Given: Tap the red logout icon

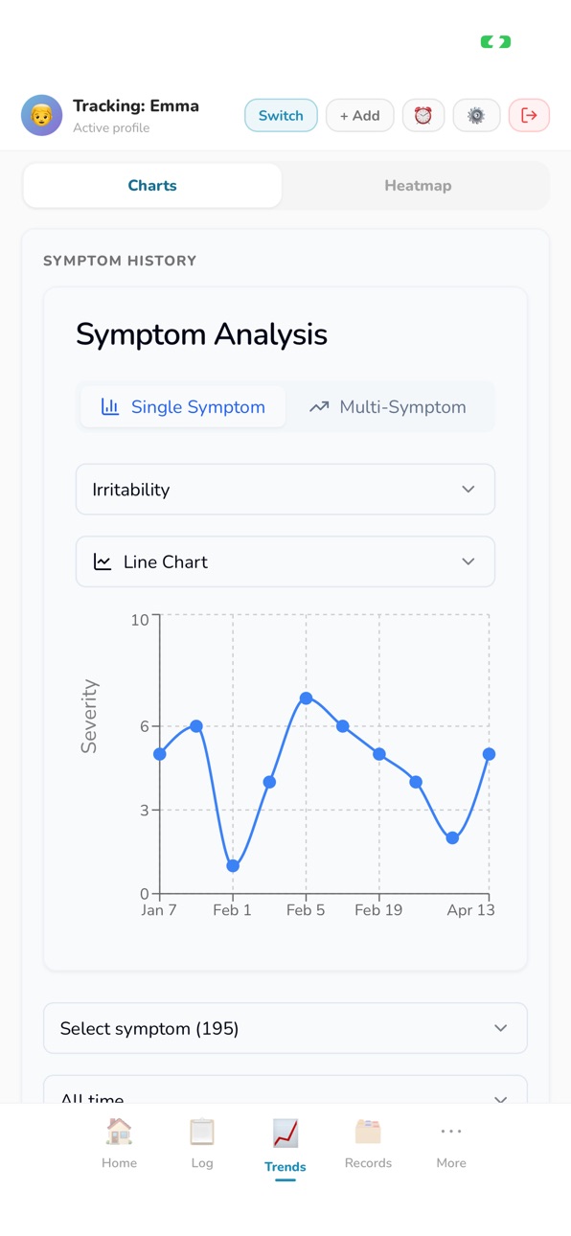Looking at the screenshot, I should point(529,115).
